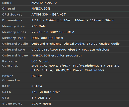Select the CPU Socket label
Viewport: 129px width, 107px height.
(12, 14)
